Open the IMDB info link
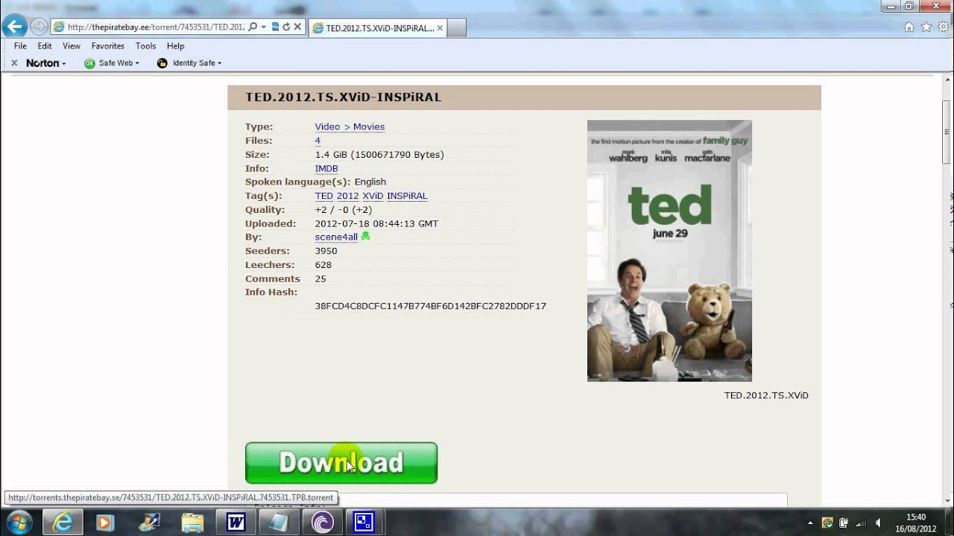The height and width of the screenshot is (536, 954). click(326, 168)
